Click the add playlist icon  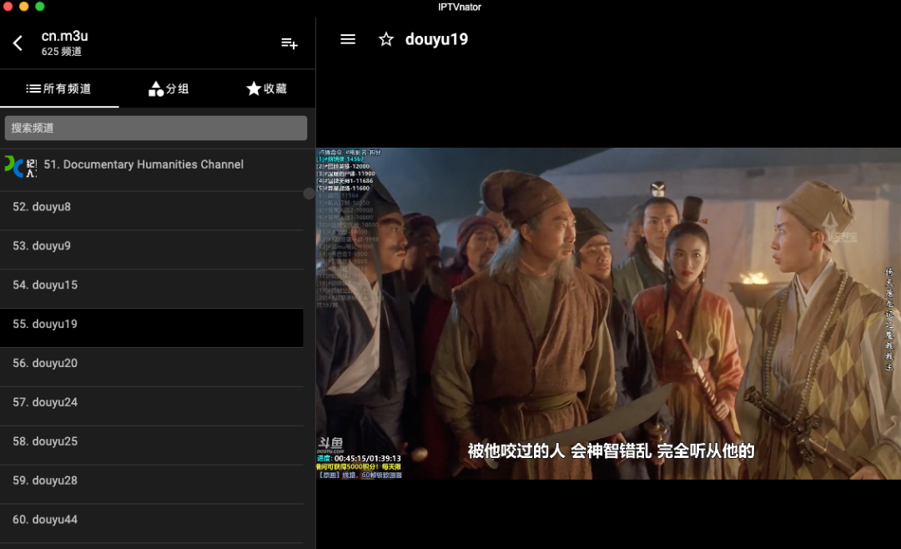click(289, 43)
